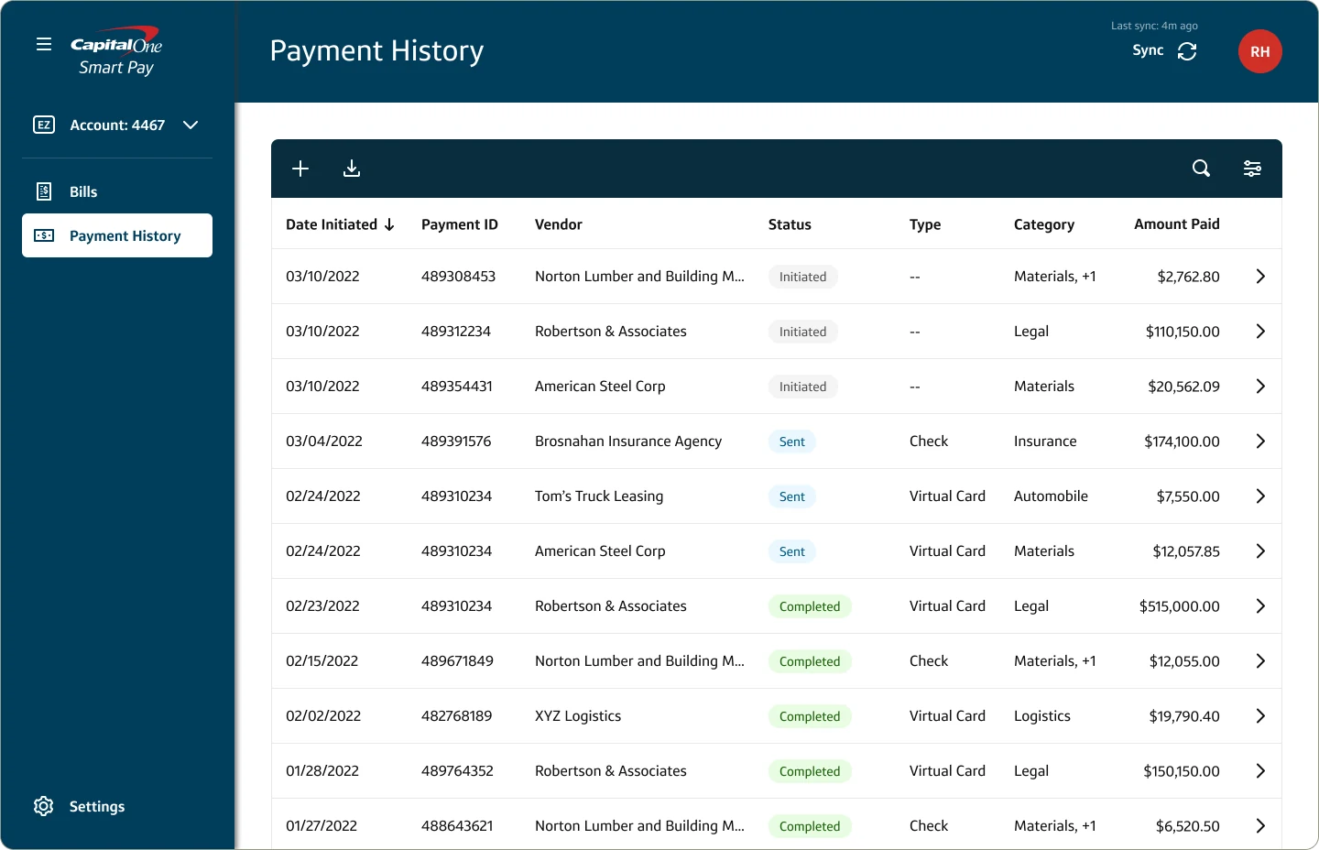Click the Vendor column header
Viewport: 1319px width, 850px height.
click(559, 224)
